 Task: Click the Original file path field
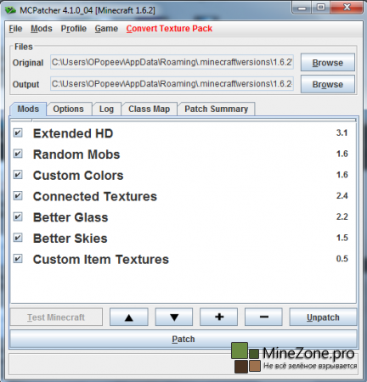pyautogui.click(x=172, y=62)
